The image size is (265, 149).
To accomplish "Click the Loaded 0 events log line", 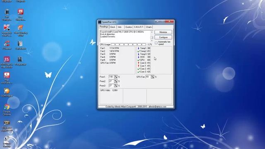I will pos(108,37).
